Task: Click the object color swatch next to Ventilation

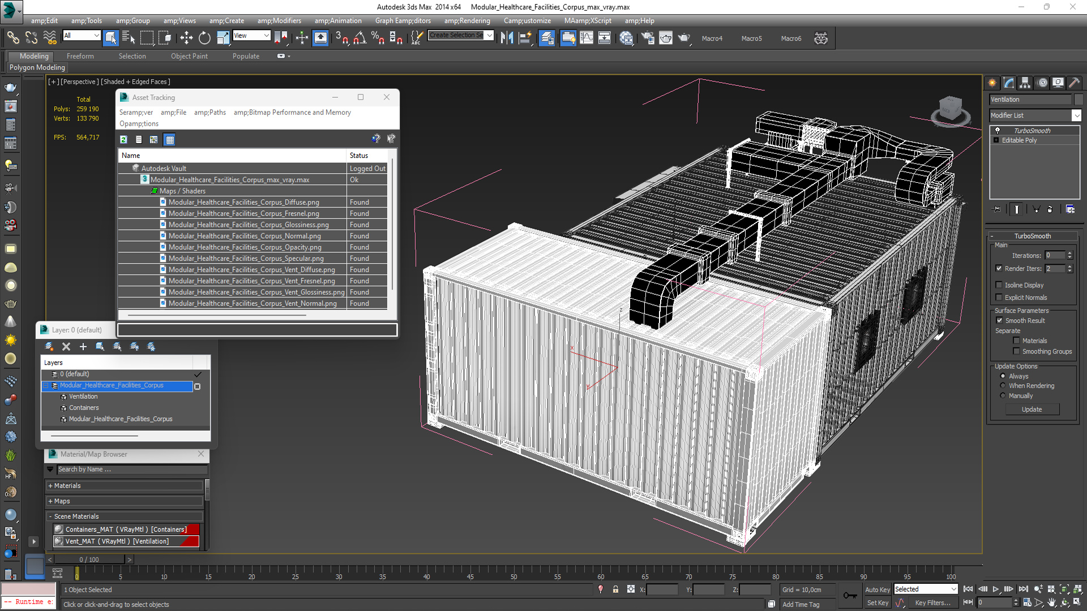Action: pos(1078,100)
